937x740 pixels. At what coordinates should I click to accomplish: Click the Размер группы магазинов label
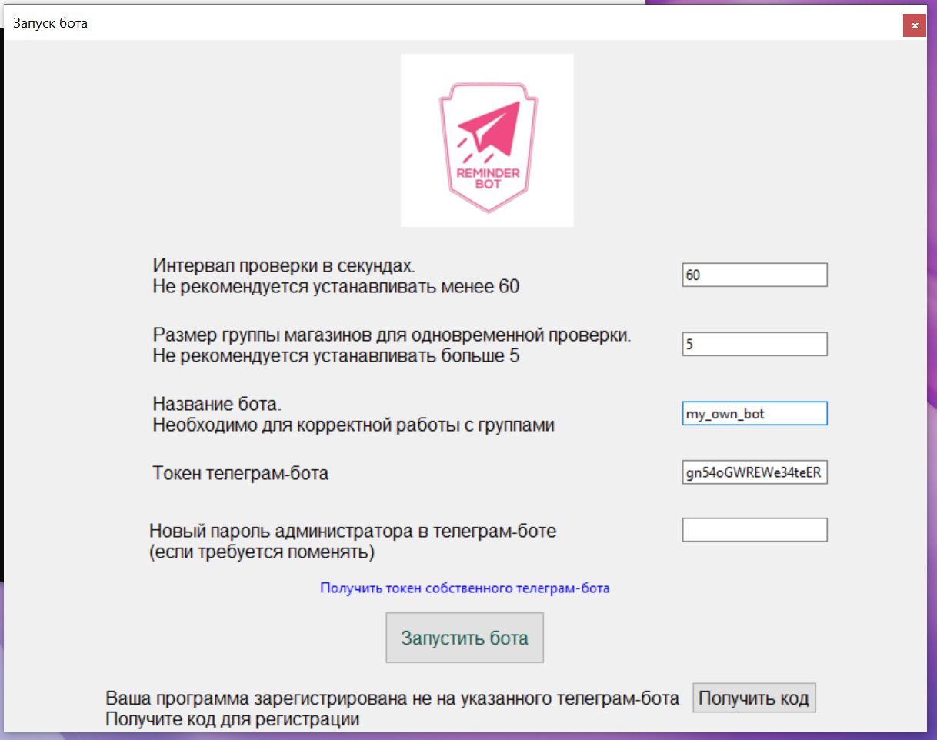tap(391, 335)
